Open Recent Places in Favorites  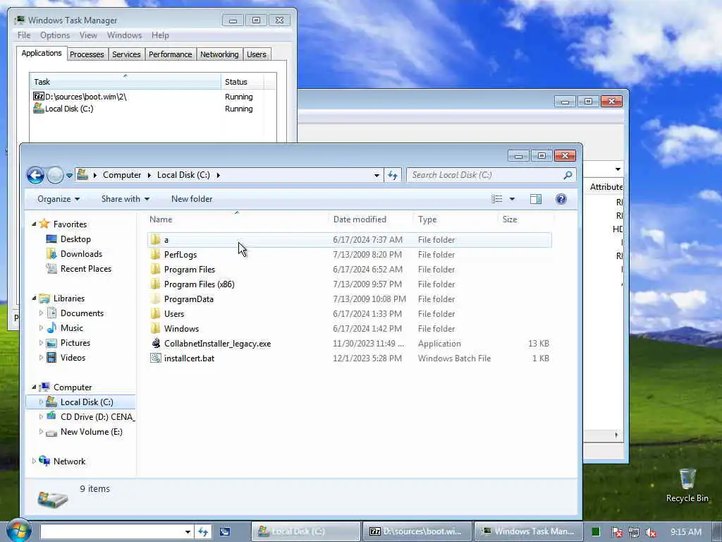(85, 269)
